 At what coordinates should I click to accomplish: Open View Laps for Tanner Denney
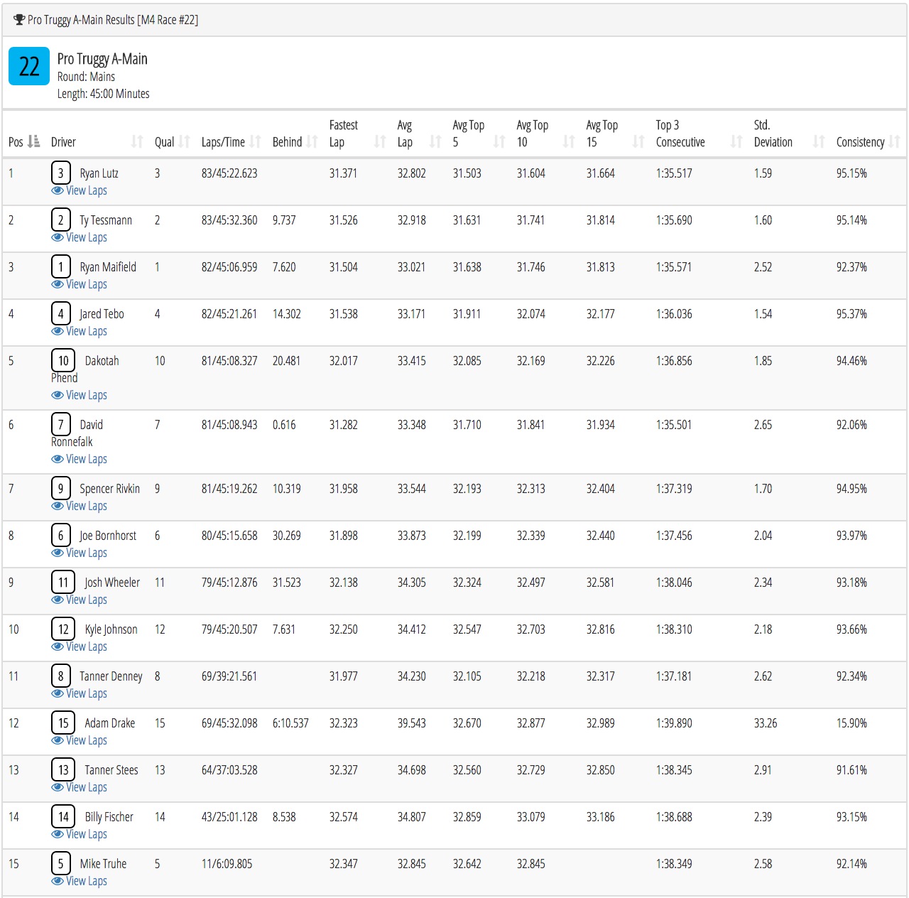pyautogui.click(x=80, y=693)
